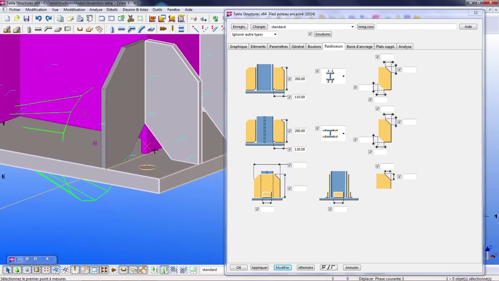
Task: Switch to the Eléments tab
Action: pyautogui.click(x=258, y=46)
